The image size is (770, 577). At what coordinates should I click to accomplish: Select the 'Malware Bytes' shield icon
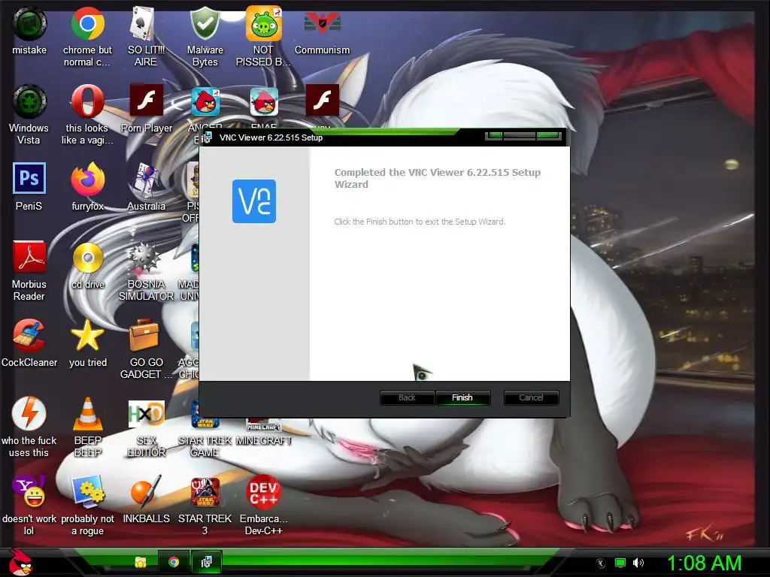tap(205, 23)
